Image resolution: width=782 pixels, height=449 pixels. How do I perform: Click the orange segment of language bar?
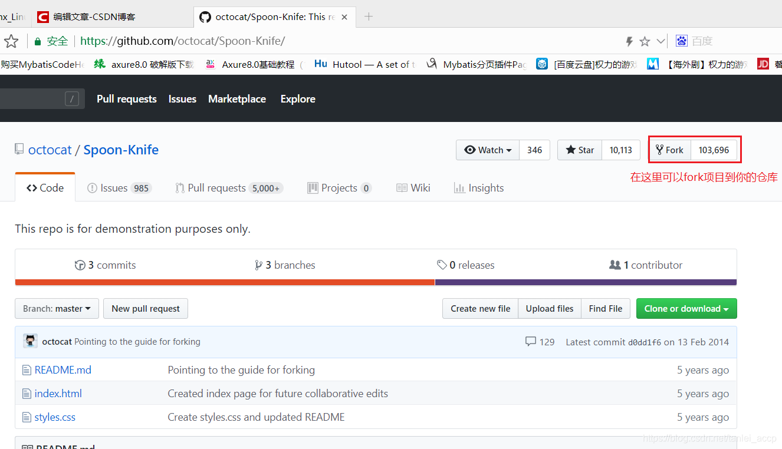pyautogui.click(x=225, y=282)
